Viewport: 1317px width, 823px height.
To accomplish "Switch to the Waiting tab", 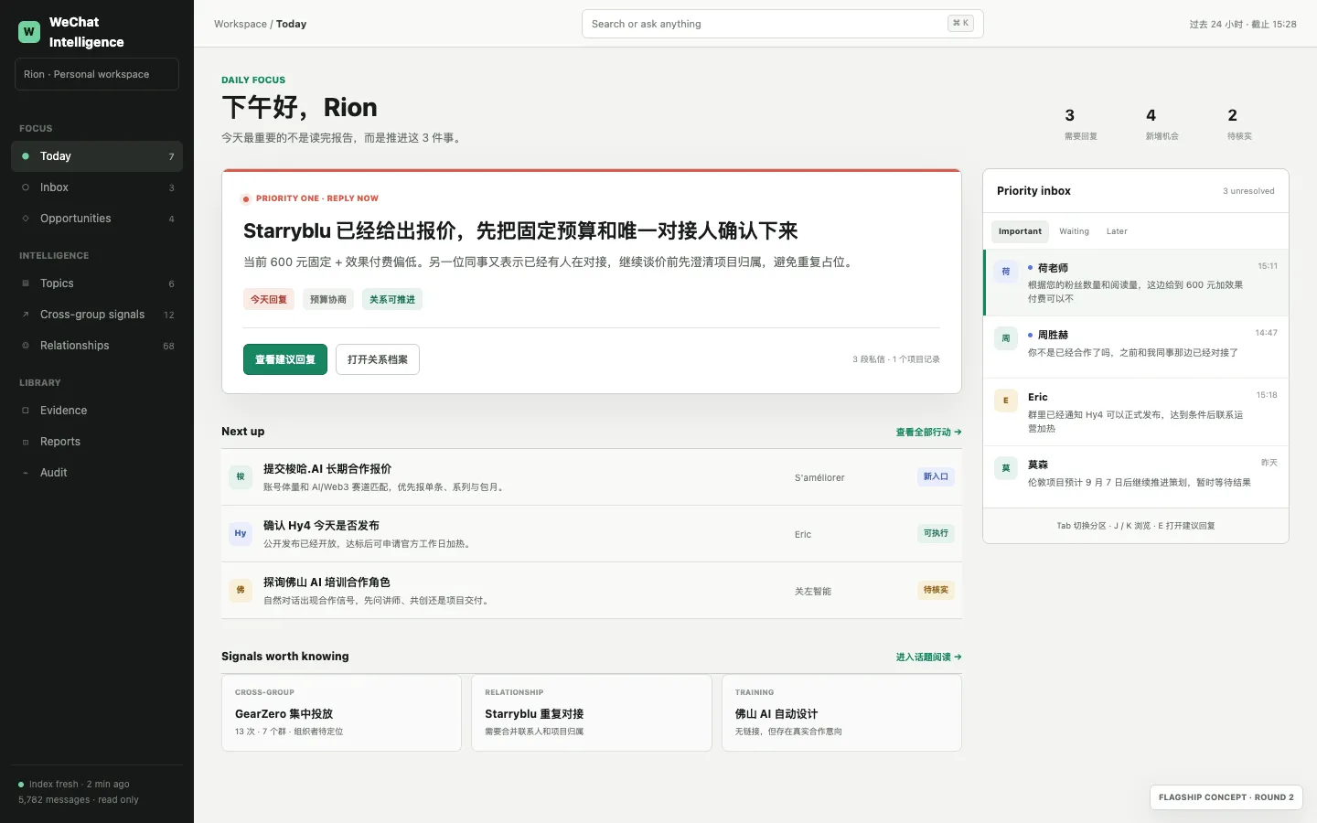I will tap(1074, 231).
